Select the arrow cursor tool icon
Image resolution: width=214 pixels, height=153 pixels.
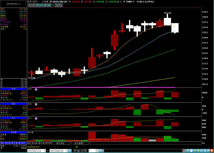click(188, 151)
